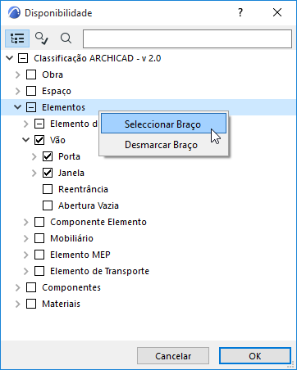
Task: Open the help question mark button
Action: (240, 12)
